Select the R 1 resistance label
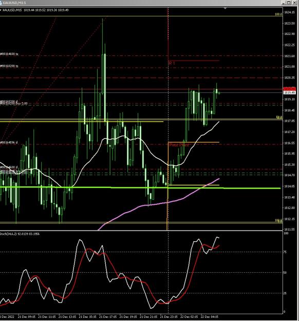Viewport: 299px width, 321px height. (x=172, y=63)
